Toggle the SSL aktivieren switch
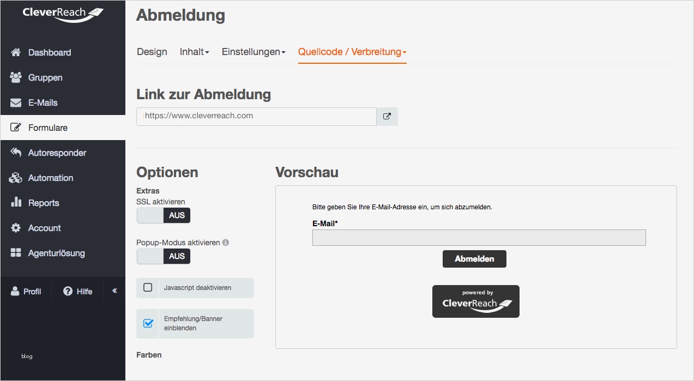This screenshot has width=694, height=381. [x=163, y=215]
